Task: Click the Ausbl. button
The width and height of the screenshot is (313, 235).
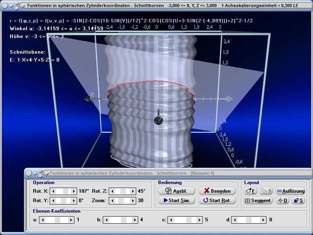Action: 176,191
